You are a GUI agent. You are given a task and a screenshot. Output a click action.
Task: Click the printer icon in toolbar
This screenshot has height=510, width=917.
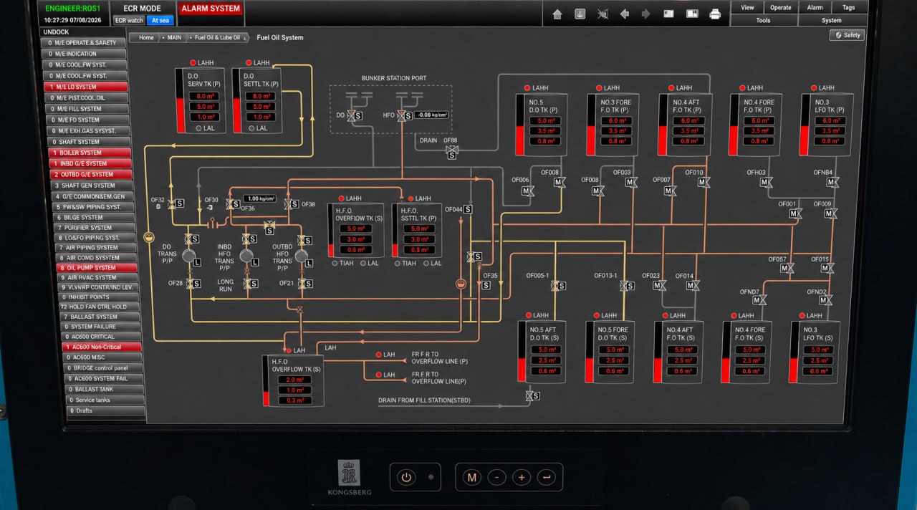(x=714, y=14)
